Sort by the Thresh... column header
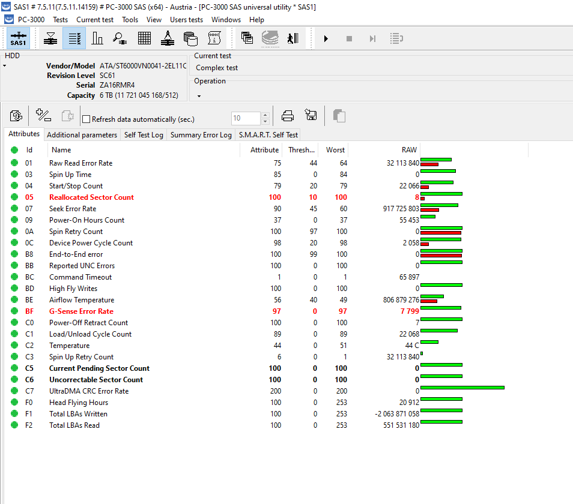Viewport: 573px width, 504px height. (x=301, y=150)
